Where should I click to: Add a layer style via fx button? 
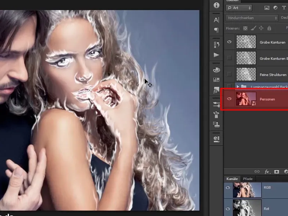click(x=267, y=172)
